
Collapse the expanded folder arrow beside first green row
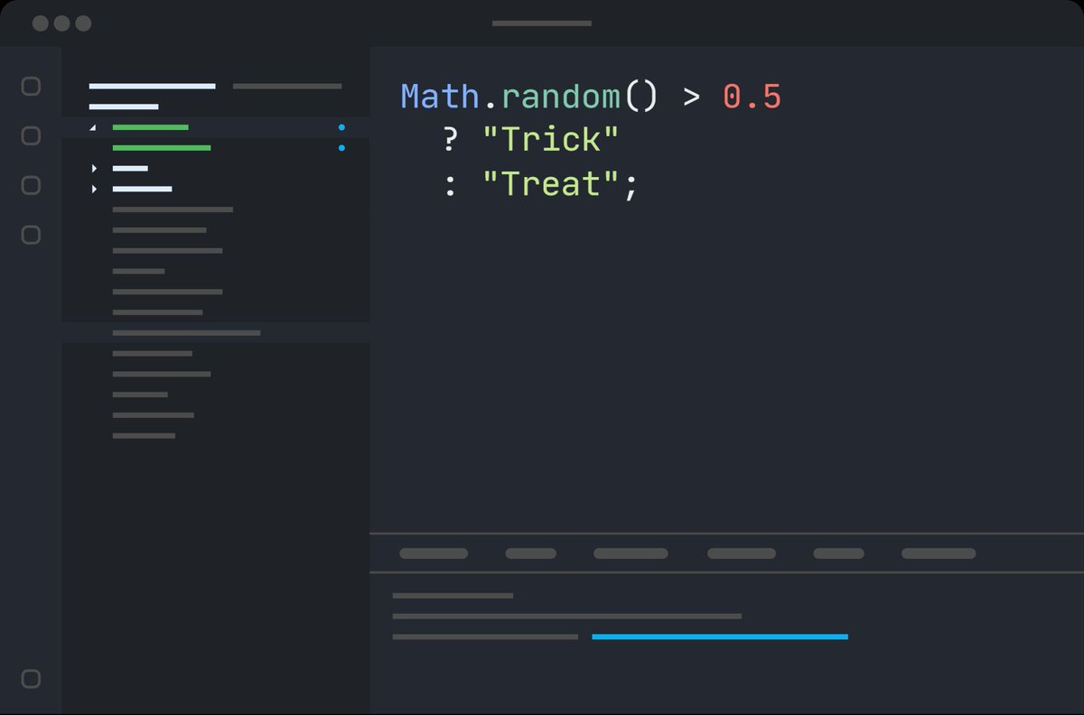tap(93, 127)
